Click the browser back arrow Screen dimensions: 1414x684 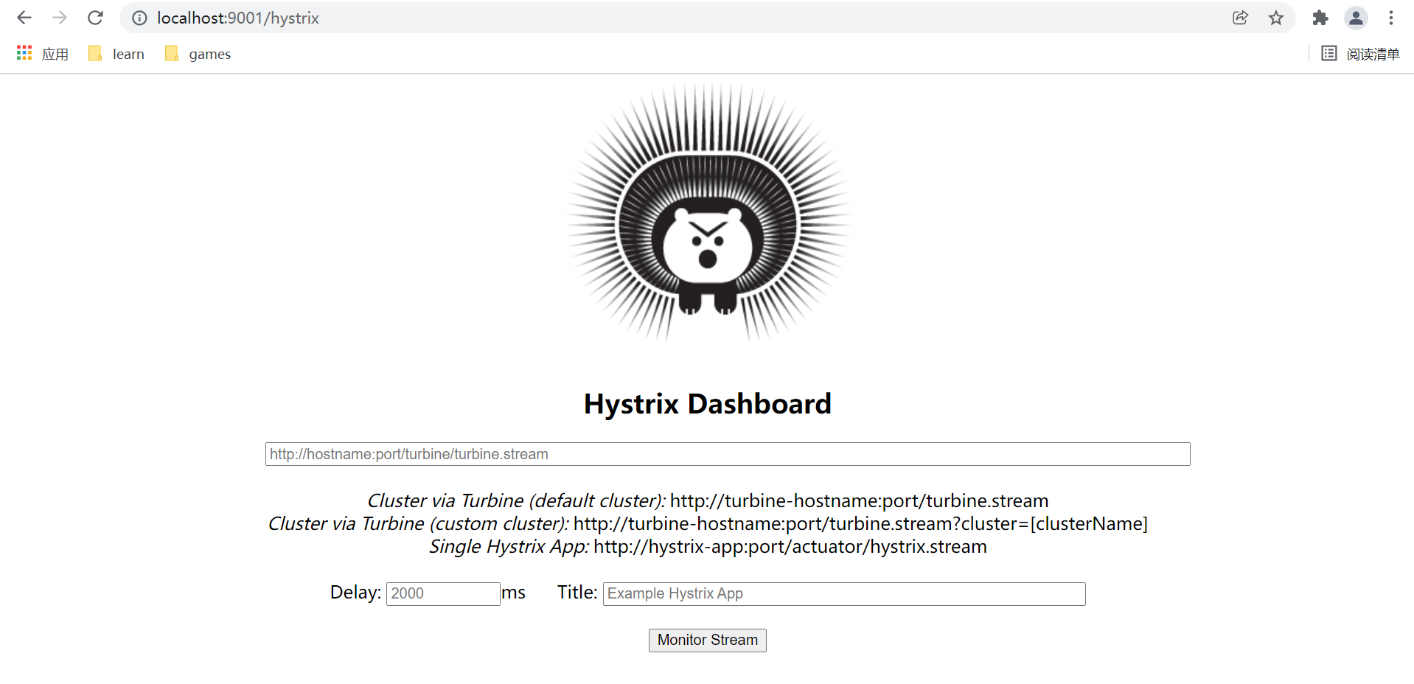point(24,18)
